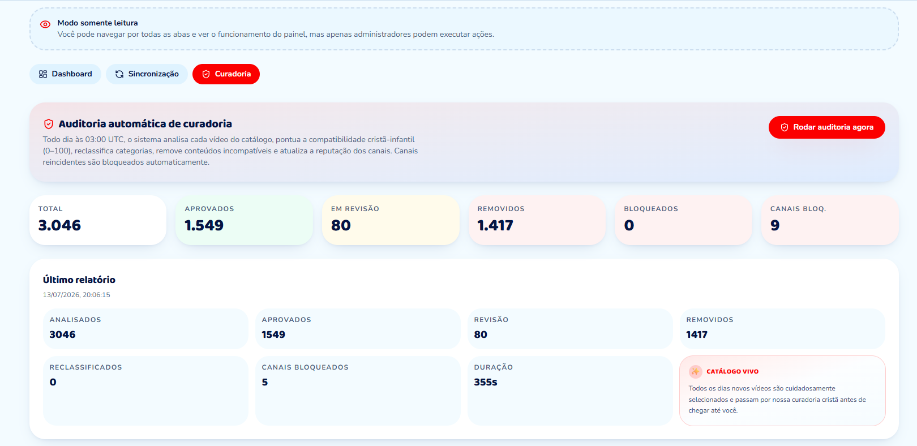Click the Catálogo Vivo label
917x446 pixels.
pyautogui.click(x=732, y=371)
